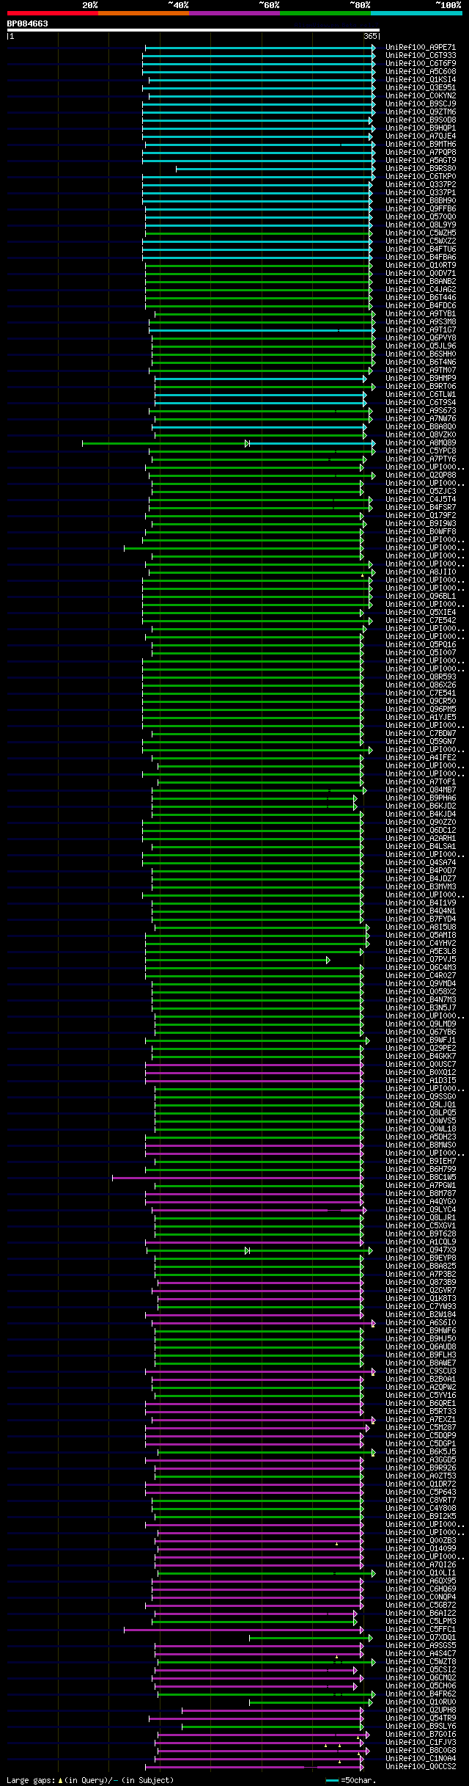The image size is (469, 1786).
Task: Pick the UniRef100_Q10RT9 sequence name
Action: click(421, 266)
